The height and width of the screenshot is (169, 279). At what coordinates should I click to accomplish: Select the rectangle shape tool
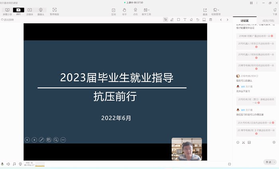click(x=179, y=20)
